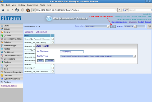Click into the Profile Name field
The image size is (152, 102).
72,52
